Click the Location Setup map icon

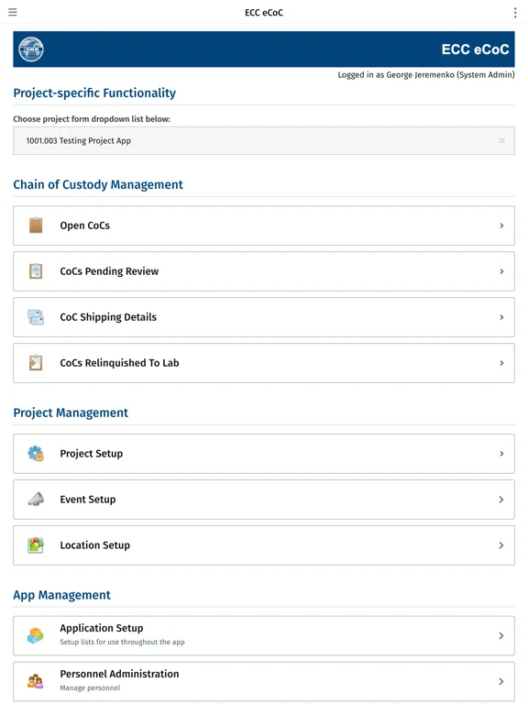coord(36,545)
